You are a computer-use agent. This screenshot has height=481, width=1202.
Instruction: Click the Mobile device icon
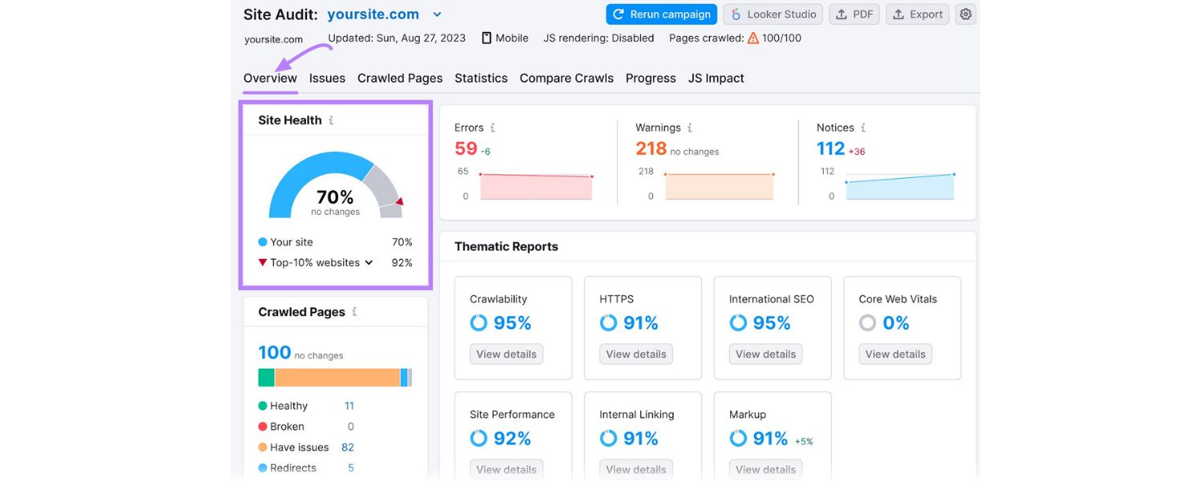pyautogui.click(x=485, y=37)
